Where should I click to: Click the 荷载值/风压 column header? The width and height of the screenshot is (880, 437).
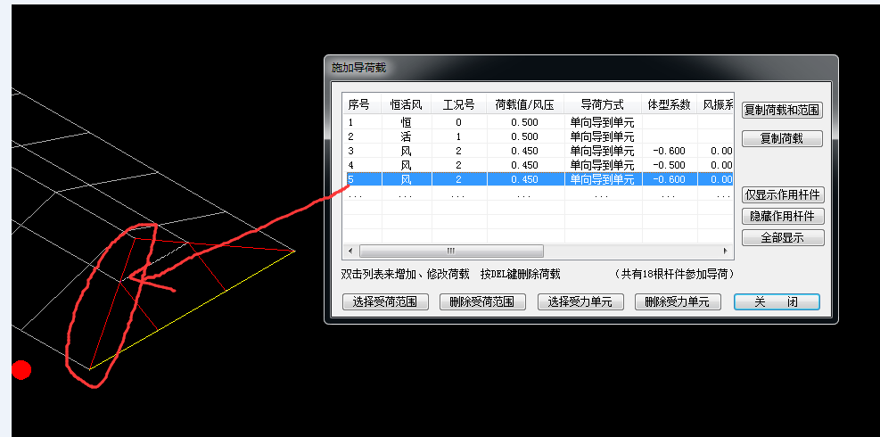point(526,104)
